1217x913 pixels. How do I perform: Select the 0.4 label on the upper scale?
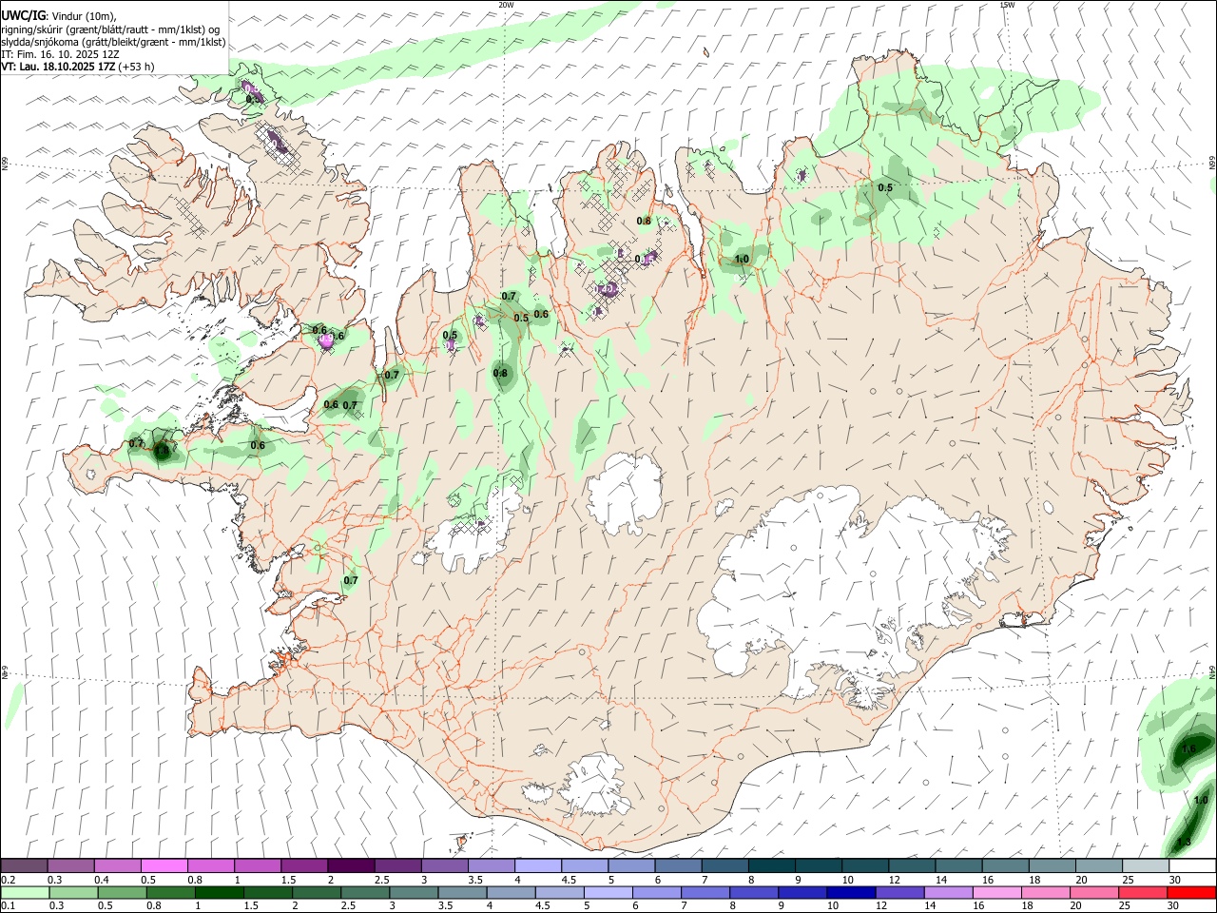[102, 879]
